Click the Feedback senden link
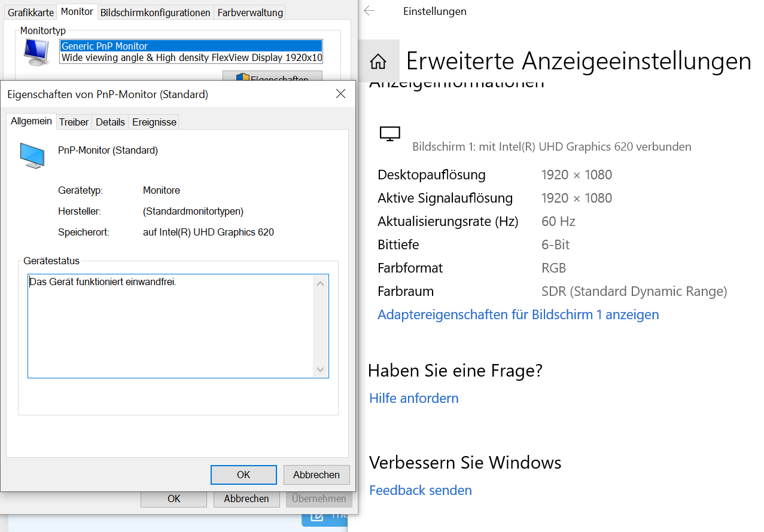The image size is (764, 532). point(421,490)
